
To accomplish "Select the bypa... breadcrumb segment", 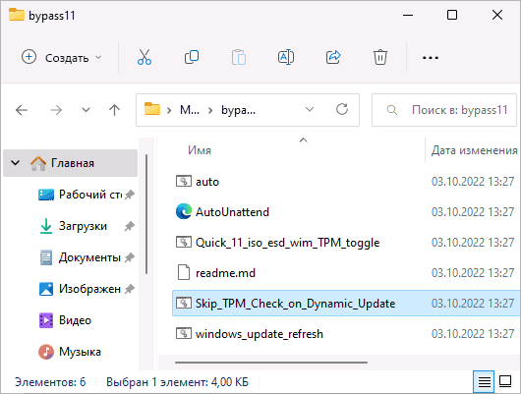I will pos(238,110).
